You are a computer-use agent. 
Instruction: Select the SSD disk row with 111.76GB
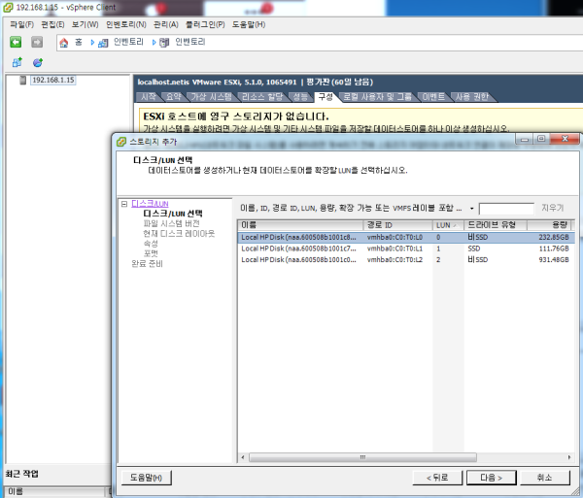tap(406, 249)
